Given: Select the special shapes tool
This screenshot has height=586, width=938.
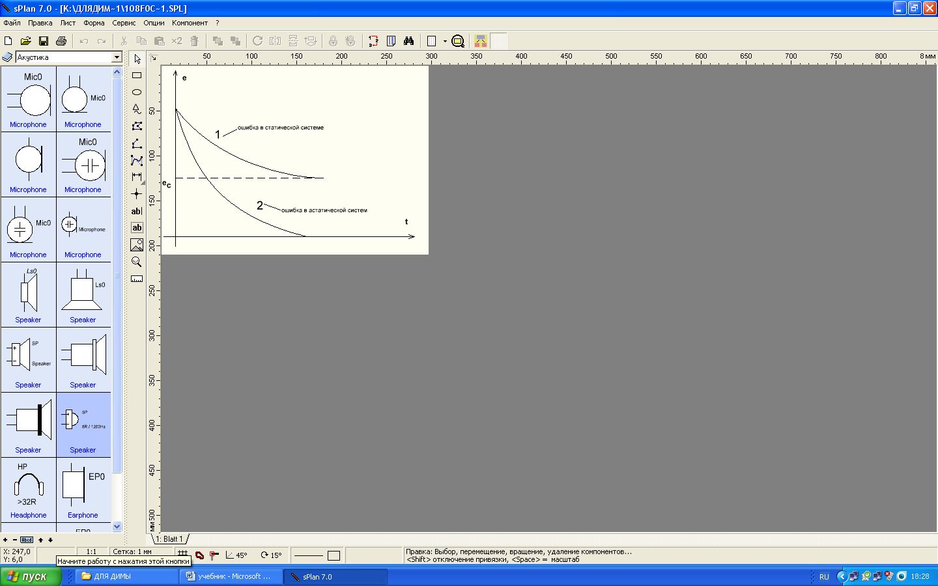Looking at the screenshot, I should pos(137,109).
